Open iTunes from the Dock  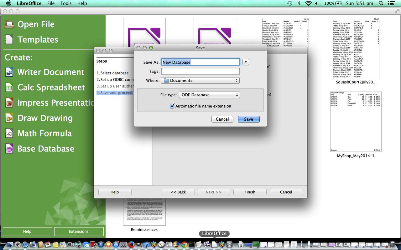click(101, 244)
